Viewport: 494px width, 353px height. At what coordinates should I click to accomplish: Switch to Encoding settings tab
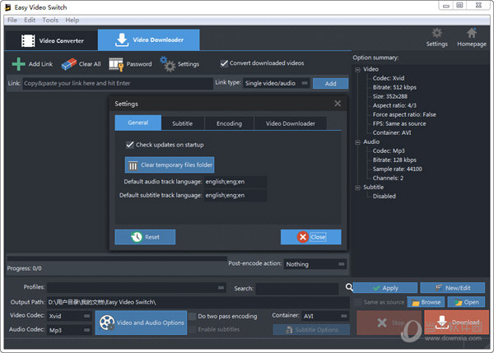click(230, 123)
